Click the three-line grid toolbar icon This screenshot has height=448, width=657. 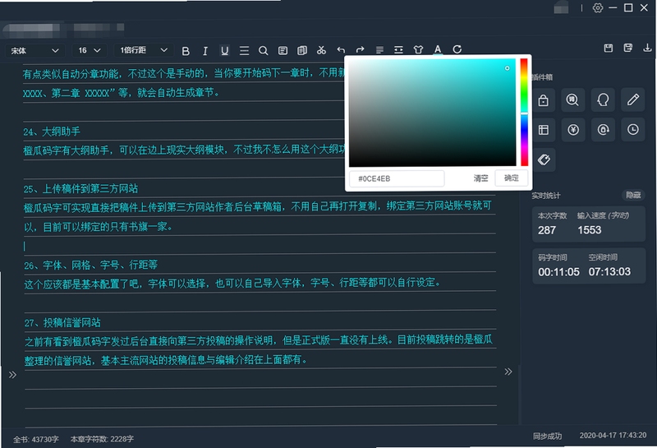(244, 51)
